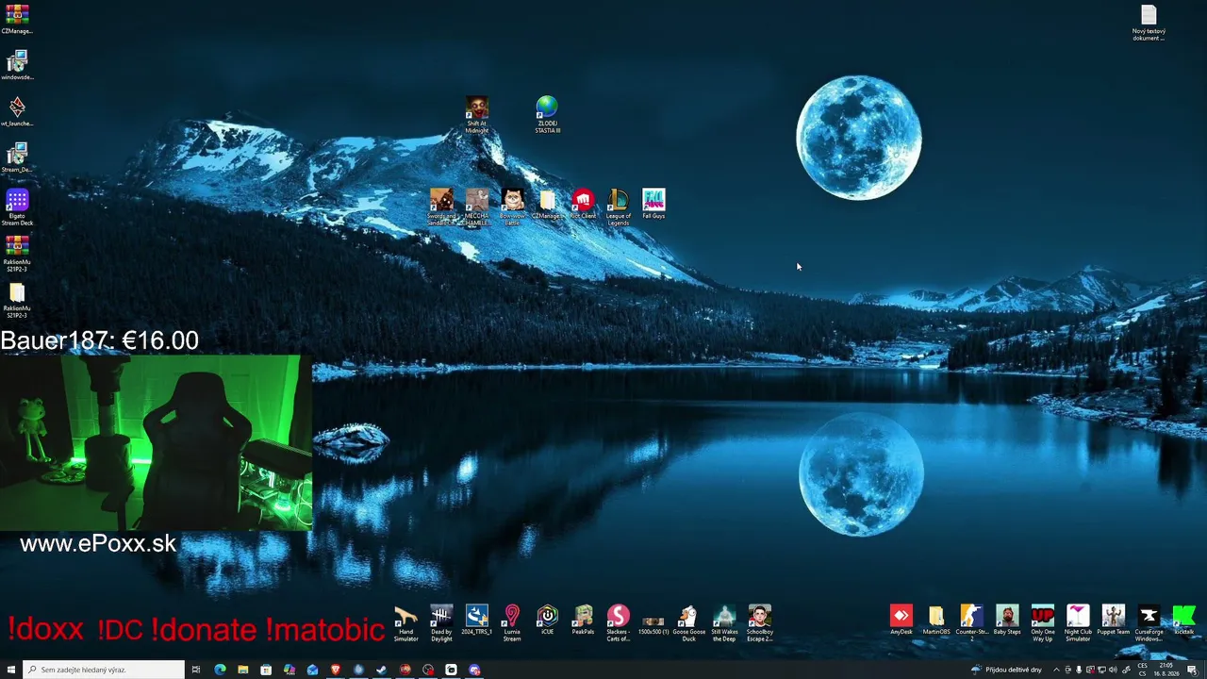The height and width of the screenshot is (679, 1207).
Task: Select the MartinOBS folder
Action: coord(936,621)
